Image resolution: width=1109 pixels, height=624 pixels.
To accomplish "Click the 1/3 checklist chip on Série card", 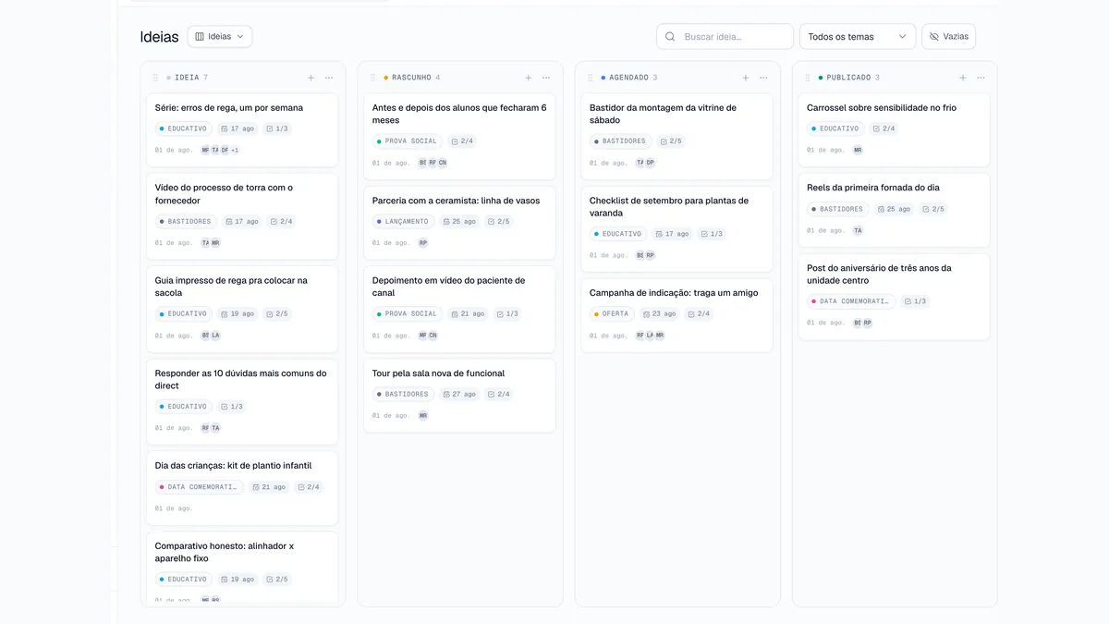I will [277, 129].
